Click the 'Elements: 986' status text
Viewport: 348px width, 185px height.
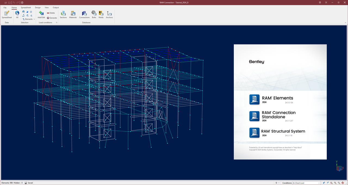7,183
